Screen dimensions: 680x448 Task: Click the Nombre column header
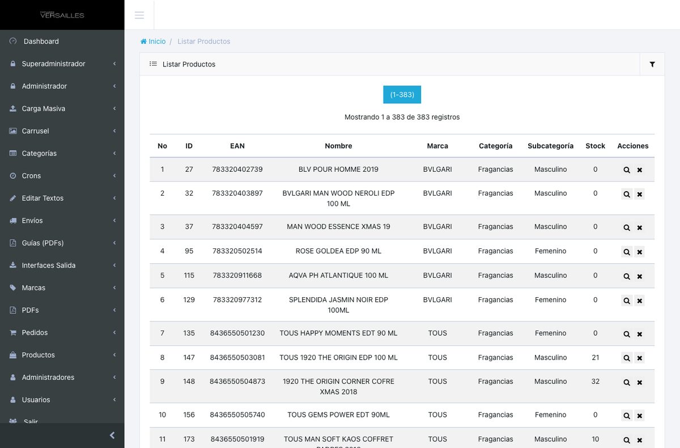coord(338,146)
